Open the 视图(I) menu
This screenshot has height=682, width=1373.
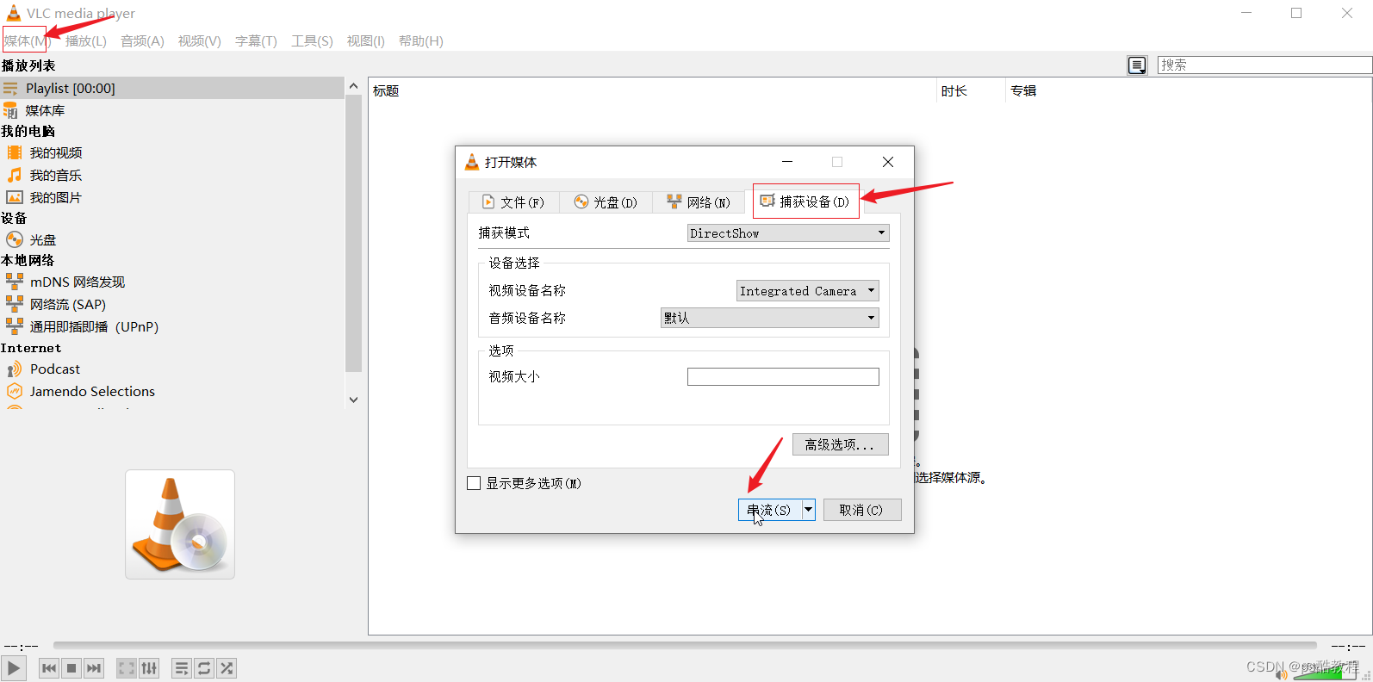[365, 40]
